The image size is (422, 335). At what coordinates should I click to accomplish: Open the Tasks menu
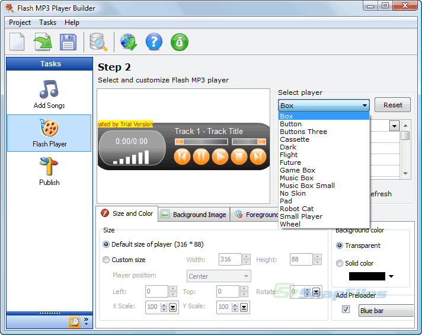(47, 23)
